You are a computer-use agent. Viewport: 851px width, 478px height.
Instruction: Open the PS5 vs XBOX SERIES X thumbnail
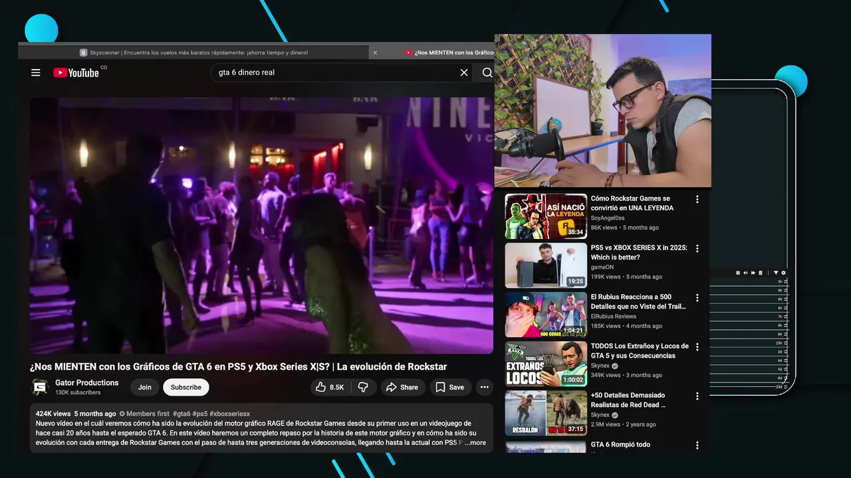tap(546, 266)
